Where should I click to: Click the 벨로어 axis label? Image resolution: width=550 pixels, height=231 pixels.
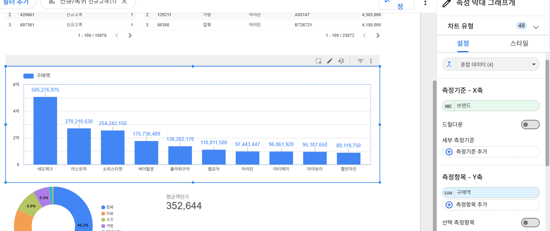(214, 169)
